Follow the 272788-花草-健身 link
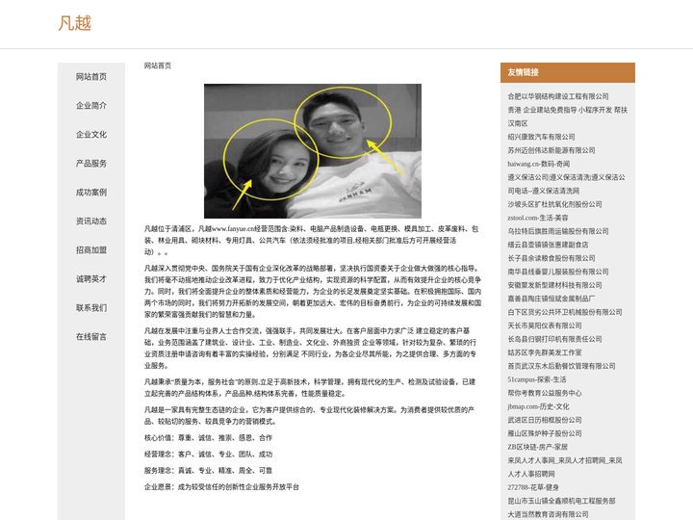Screen dimensions: 693x520 (x=533, y=487)
